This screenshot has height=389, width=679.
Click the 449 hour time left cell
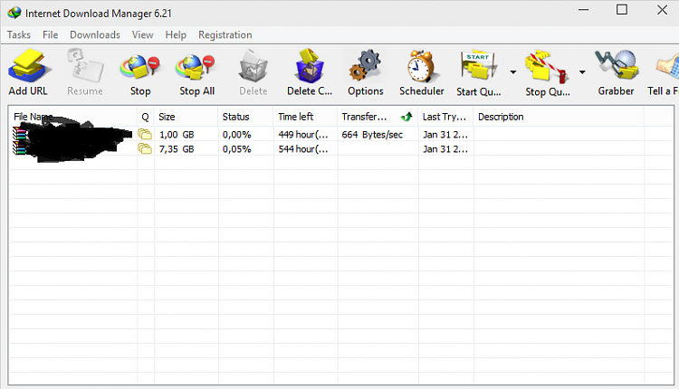pos(303,135)
